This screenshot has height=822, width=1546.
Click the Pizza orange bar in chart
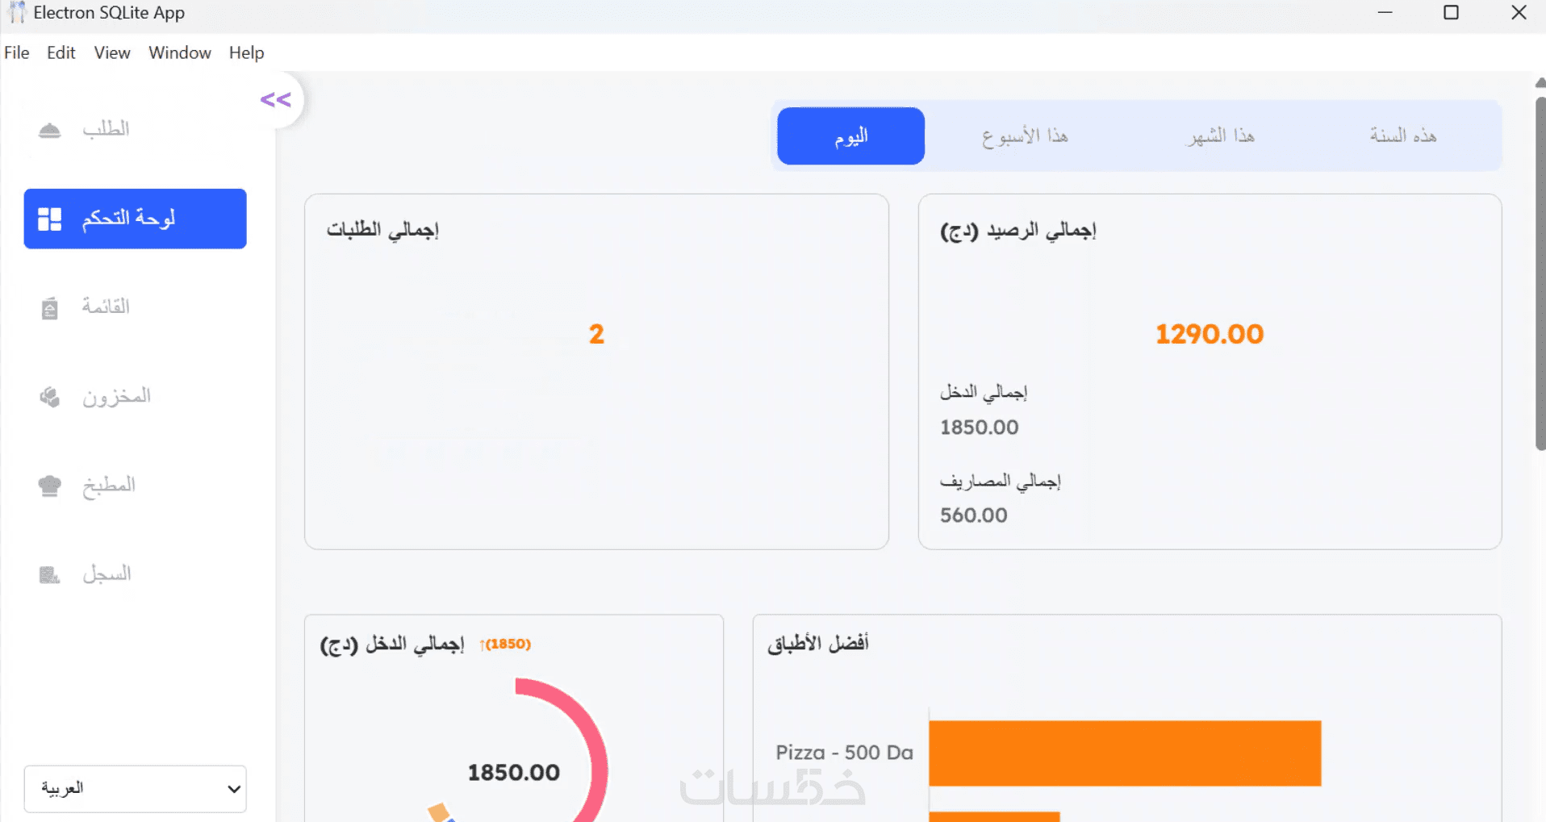1125,753
